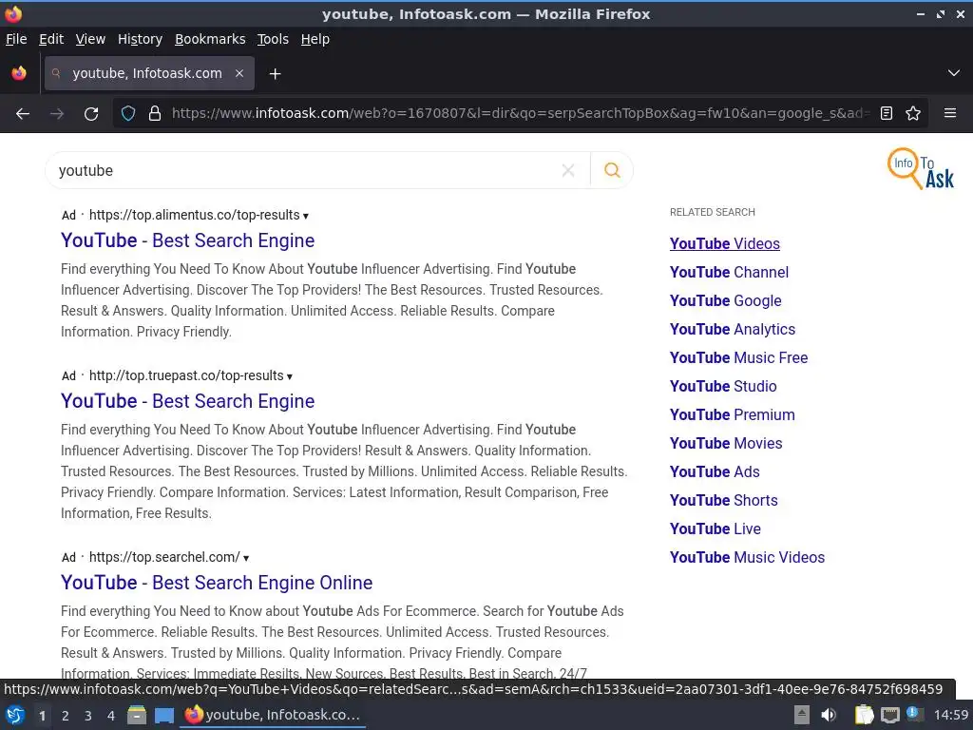Open related search YouTube Channel
This screenshot has width=973, height=730.
pos(729,272)
